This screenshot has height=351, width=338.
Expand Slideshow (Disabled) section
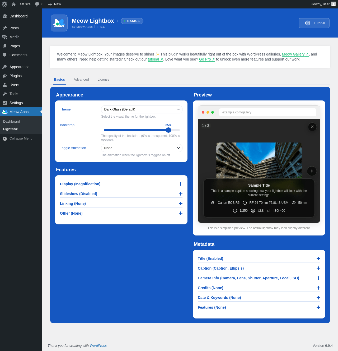pos(121,194)
